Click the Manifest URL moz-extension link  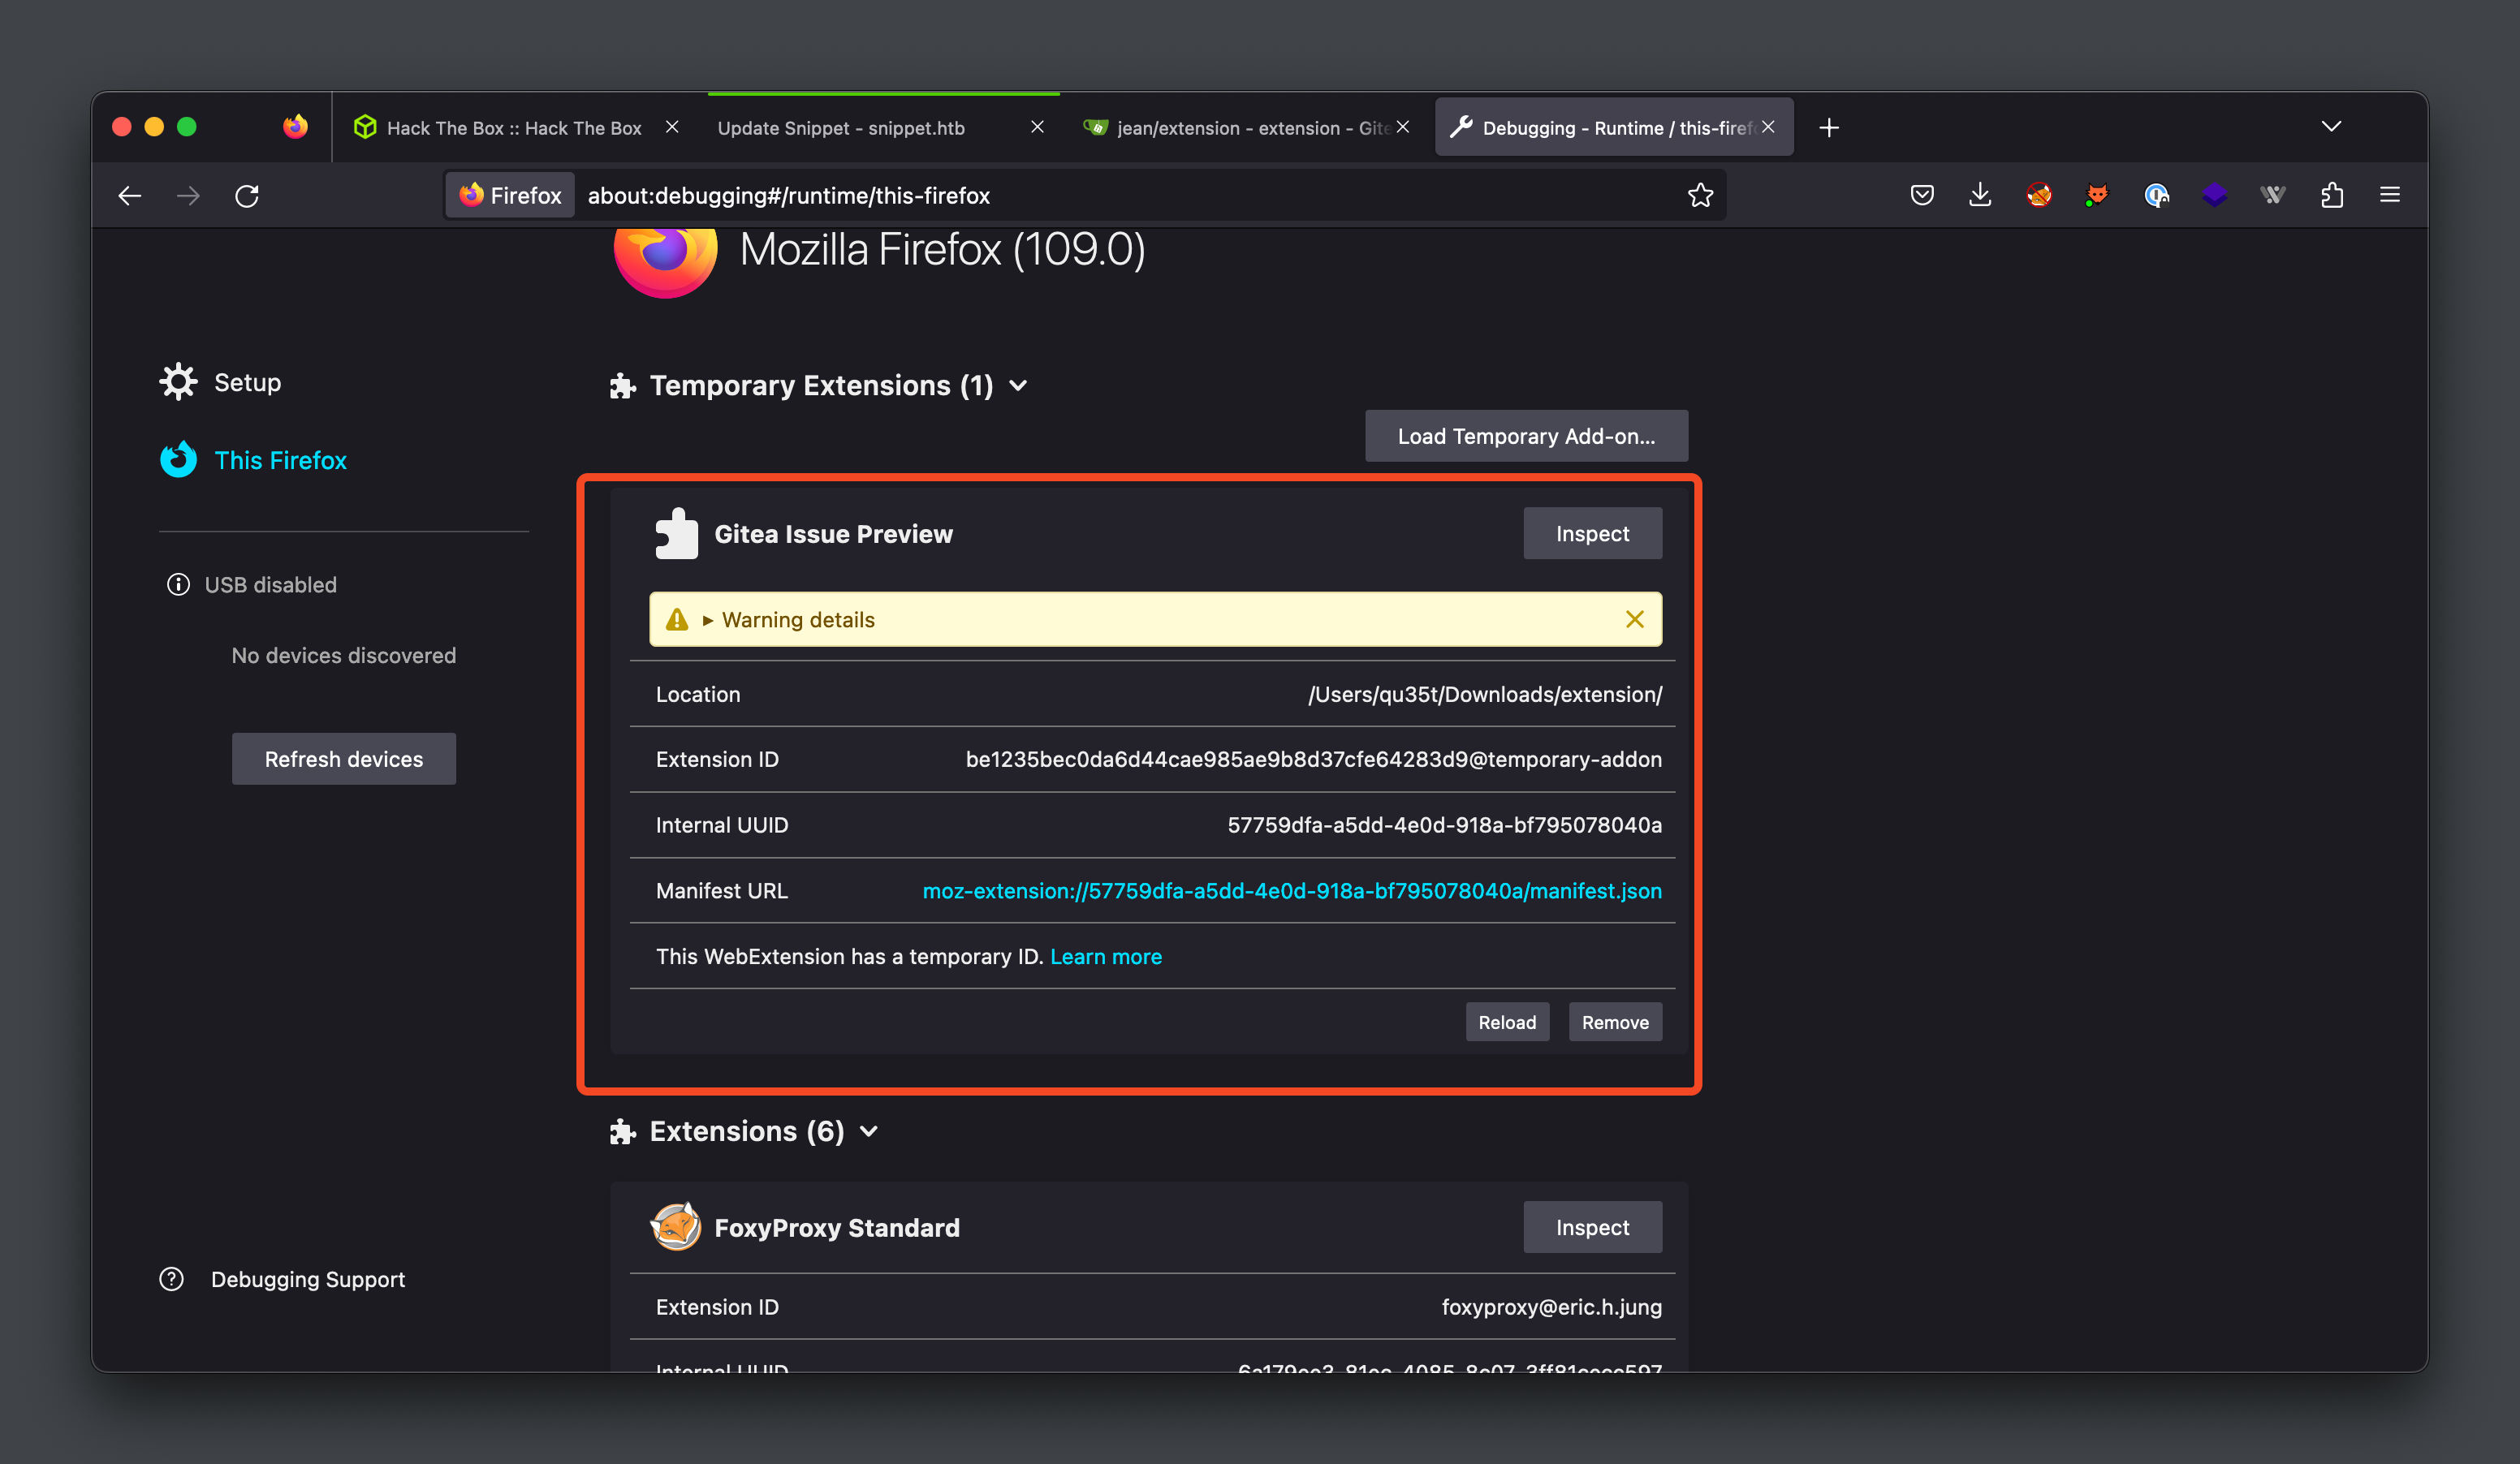click(1292, 890)
